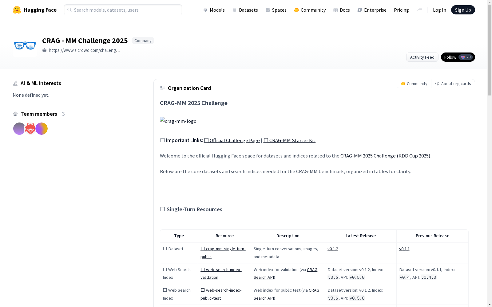This screenshot has height=307, width=492.
Task: Click the Team members house icon
Action: [x=15, y=114]
